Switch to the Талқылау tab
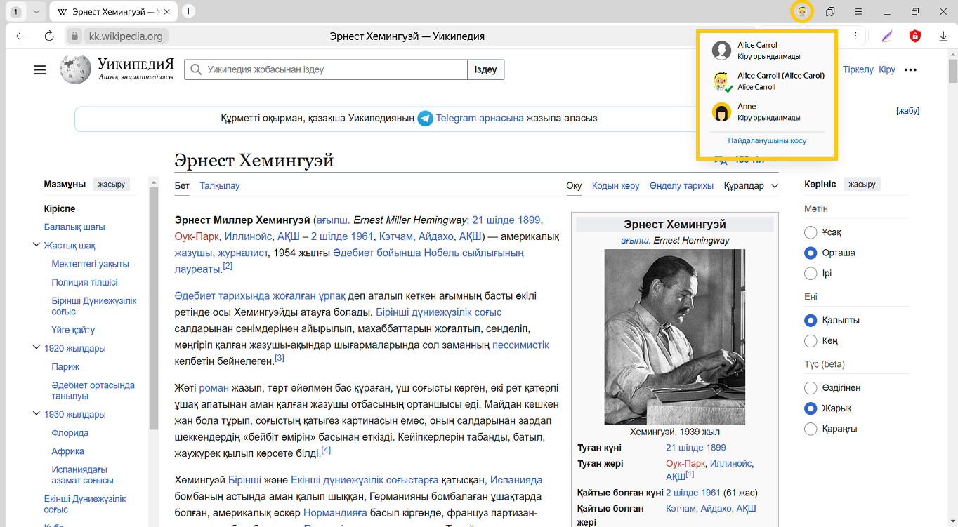The width and height of the screenshot is (958, 527). point(219,186)
